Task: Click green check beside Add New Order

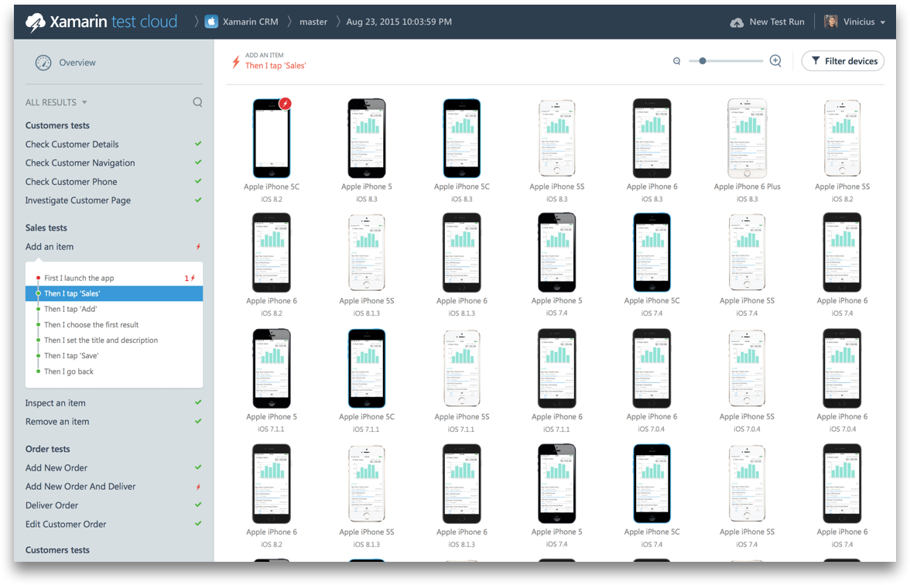Action: (x=198, y=467)
